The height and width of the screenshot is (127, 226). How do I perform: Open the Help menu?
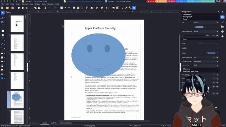[57, 4]
